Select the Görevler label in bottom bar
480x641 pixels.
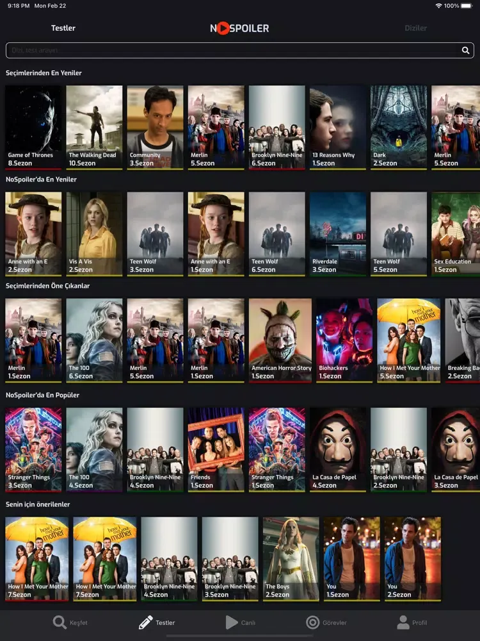point(335,622)
